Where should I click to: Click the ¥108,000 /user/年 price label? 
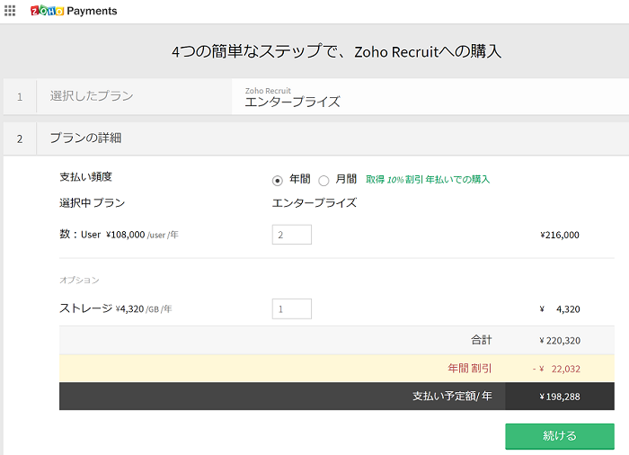pyautogui.click(x=142, y=235)
